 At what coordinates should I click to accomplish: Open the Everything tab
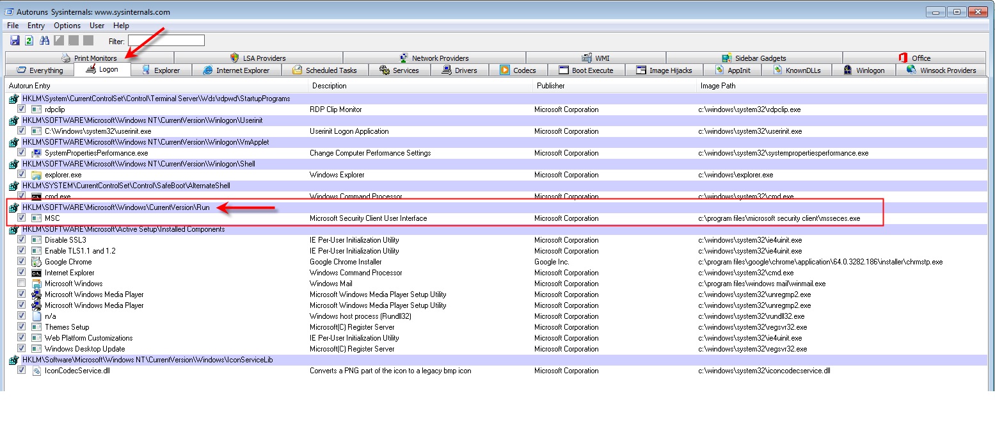[x=40, y=70]
